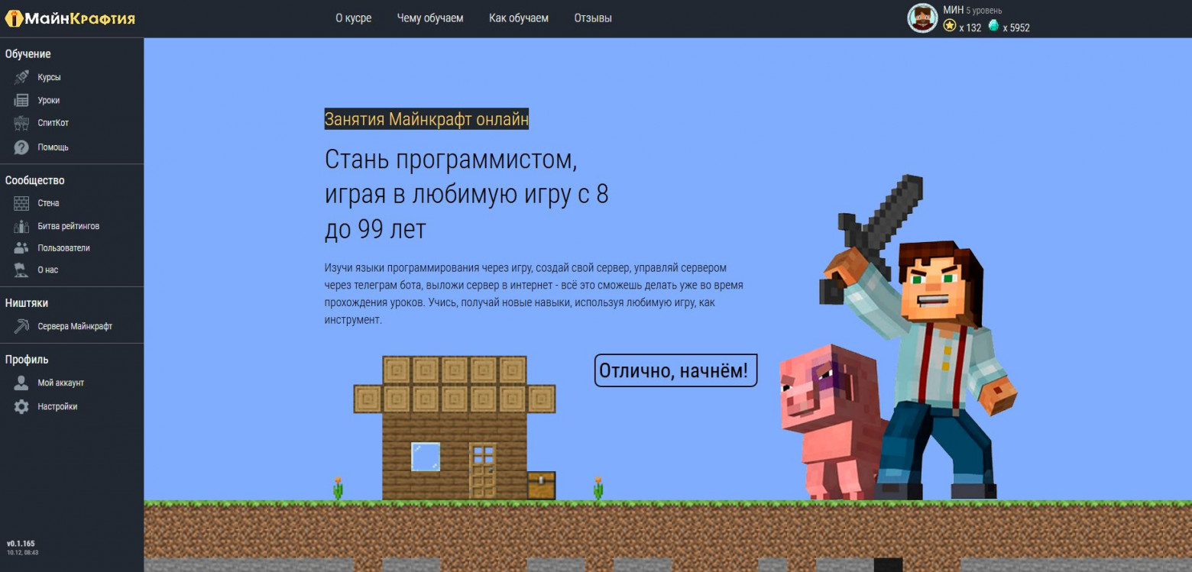The height and width of the screenshot is (572, 1192).
Task: Open Настройки with the gear icon
Action: click(x=20, y=406)
